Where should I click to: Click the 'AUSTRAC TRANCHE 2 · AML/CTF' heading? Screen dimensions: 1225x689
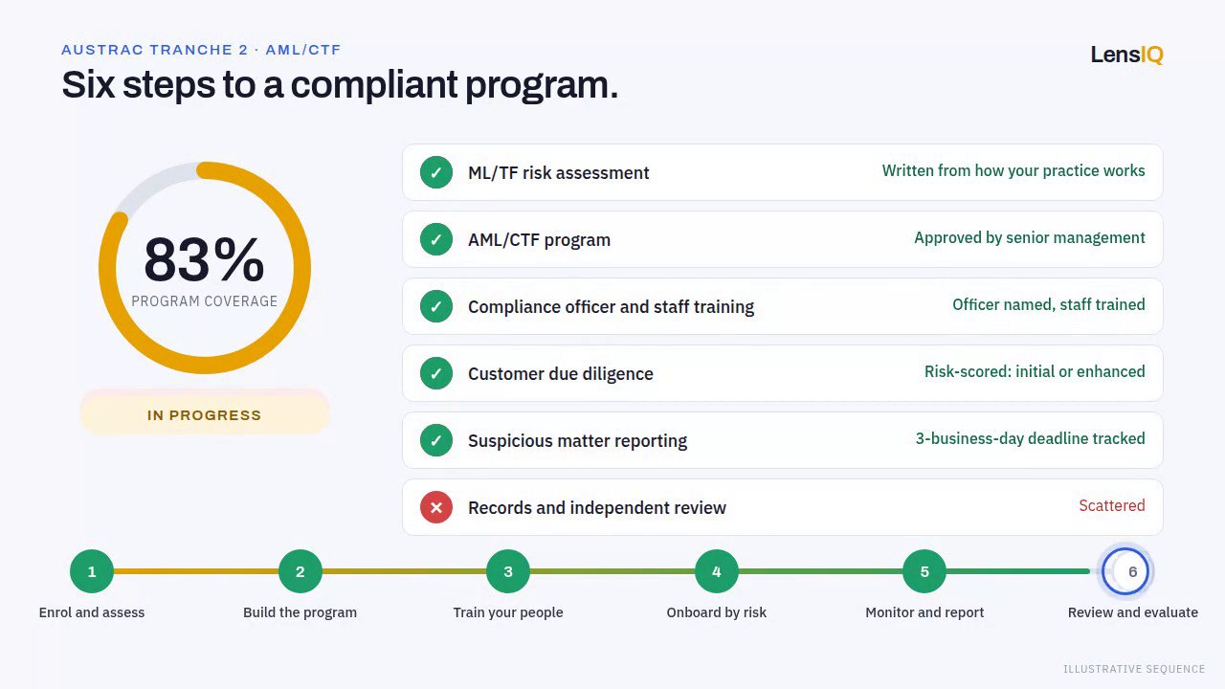click(201, 50)
